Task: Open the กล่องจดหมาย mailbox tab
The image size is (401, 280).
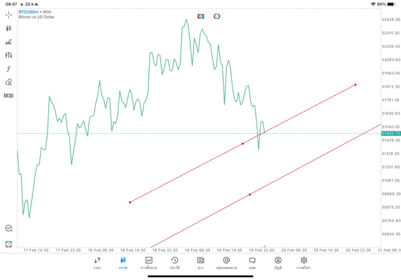Action: 226,262
